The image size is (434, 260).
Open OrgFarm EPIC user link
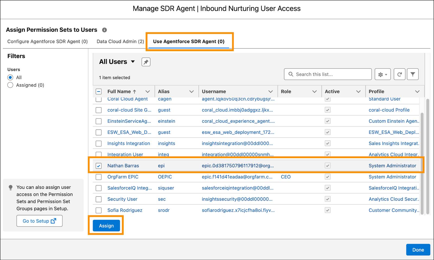[x=123, y=177]
